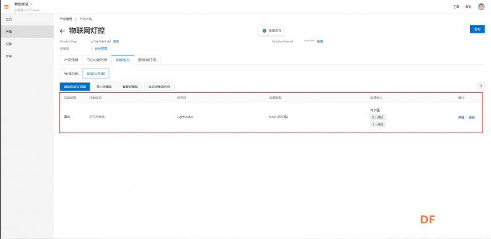Open the question mark help icon
The height and width of the screenshot is (239, 491).
tap(481, 87)
